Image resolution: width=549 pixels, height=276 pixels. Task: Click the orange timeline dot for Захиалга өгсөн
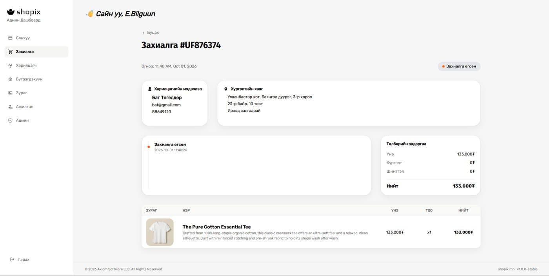point(149,147)
